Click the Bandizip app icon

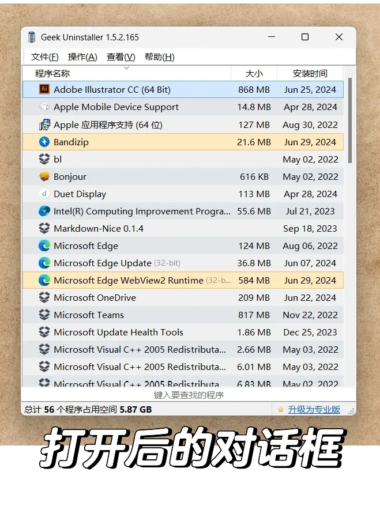pos(44,142)
